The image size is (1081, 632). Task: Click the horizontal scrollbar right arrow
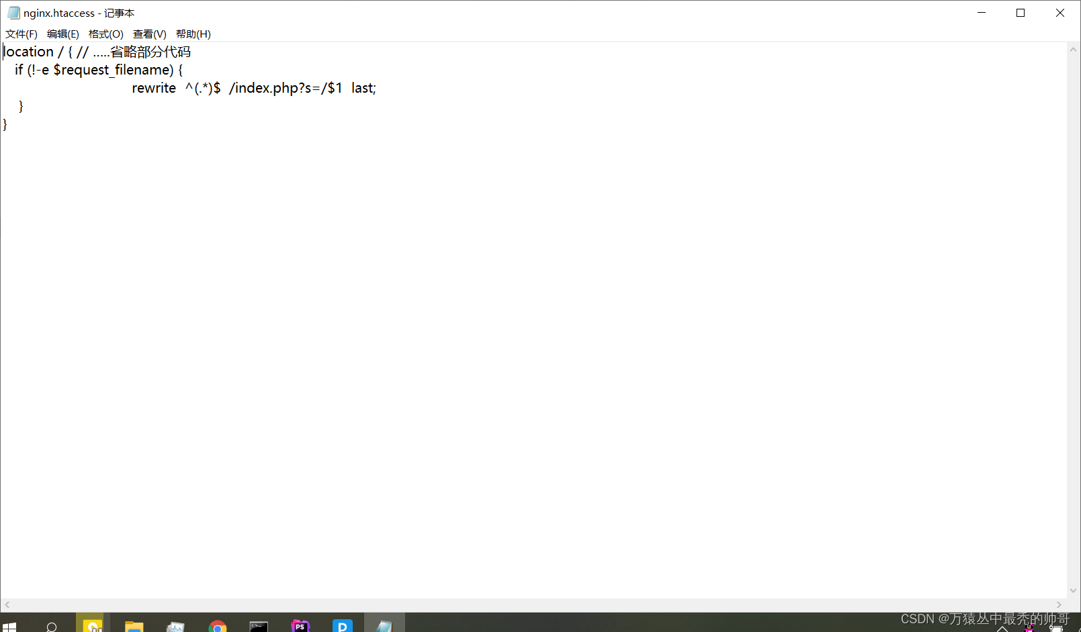pyautogui.click(x=1059, y=604)
